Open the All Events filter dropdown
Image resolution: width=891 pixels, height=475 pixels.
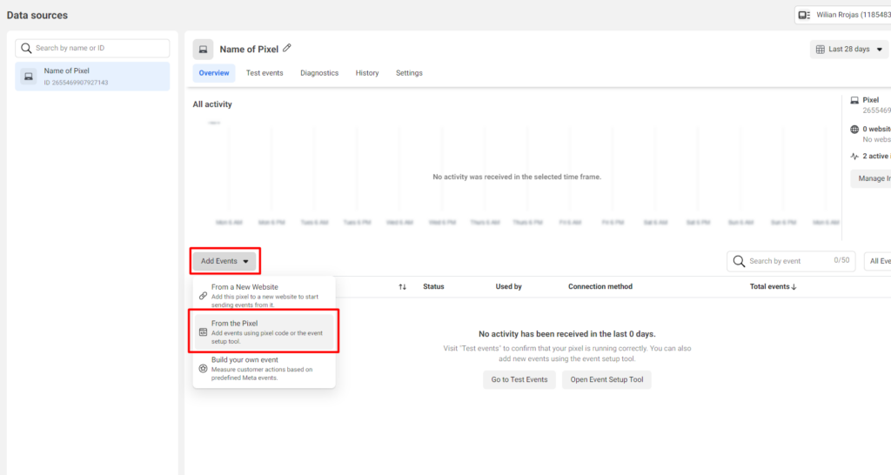tap(877, 261)
